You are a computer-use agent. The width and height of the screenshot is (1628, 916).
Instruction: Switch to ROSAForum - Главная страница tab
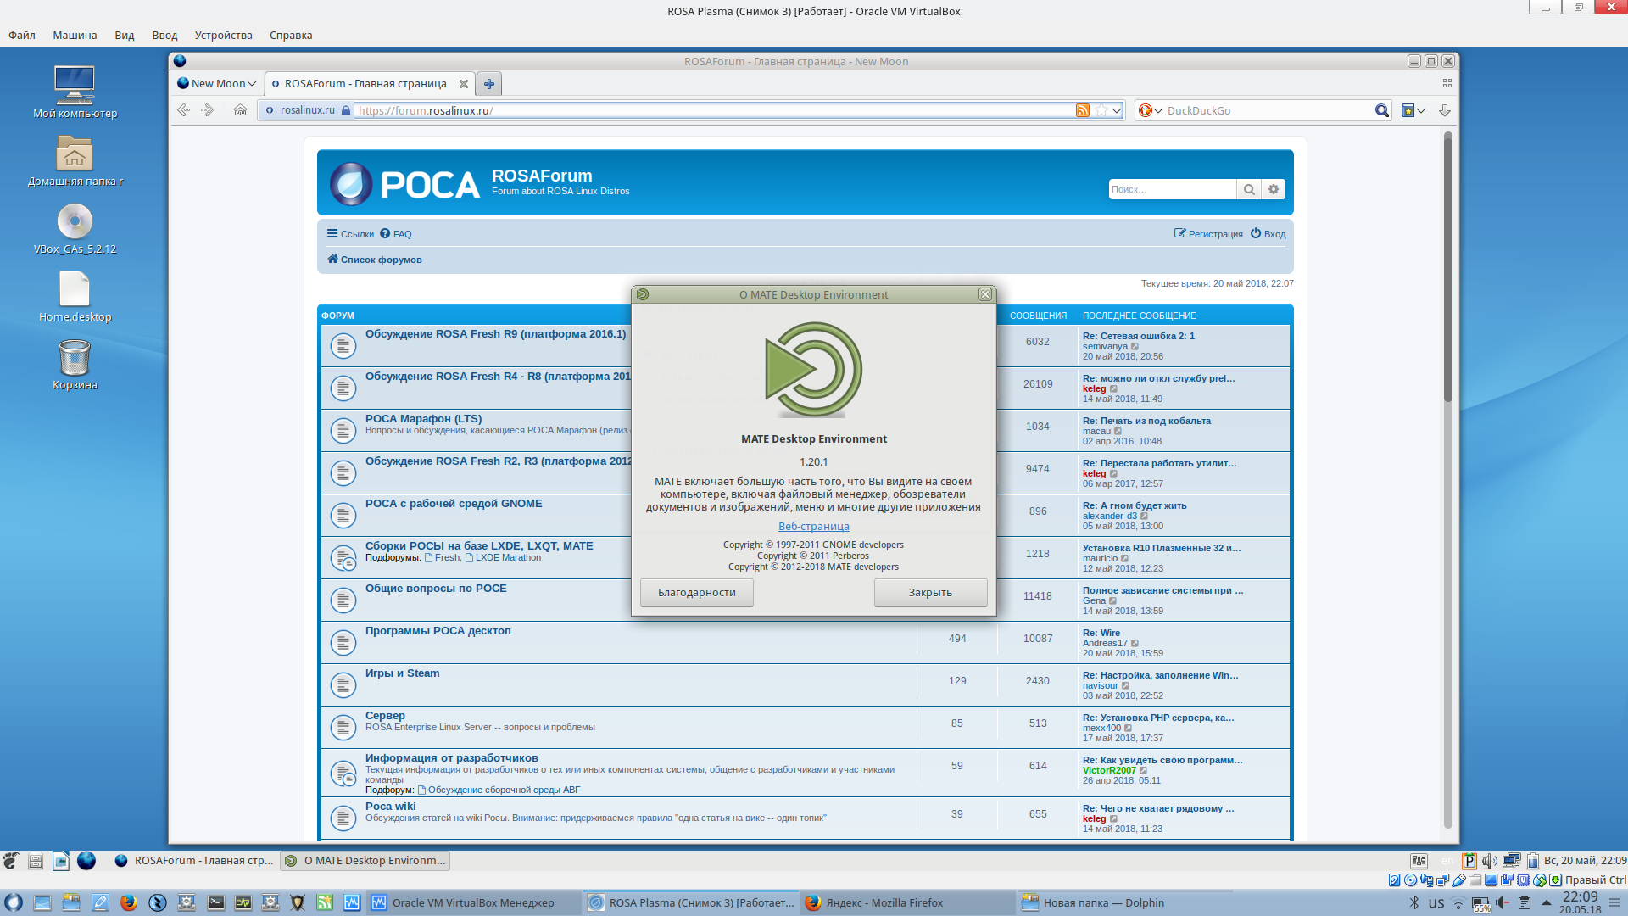tap(365, 84)
